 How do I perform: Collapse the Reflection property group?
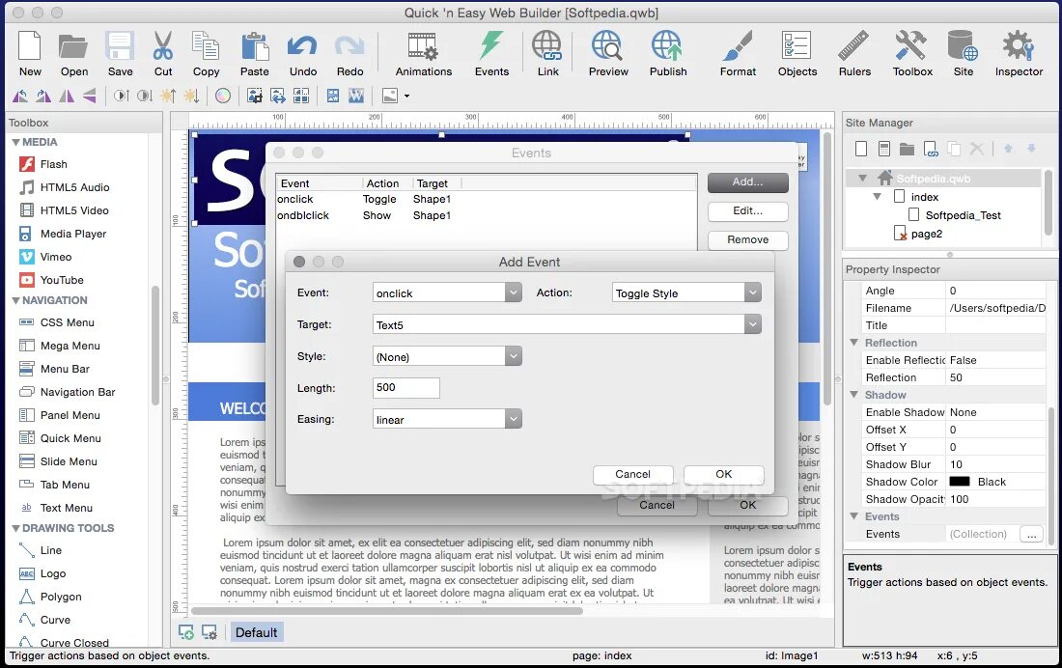click(x=854, y=343)
